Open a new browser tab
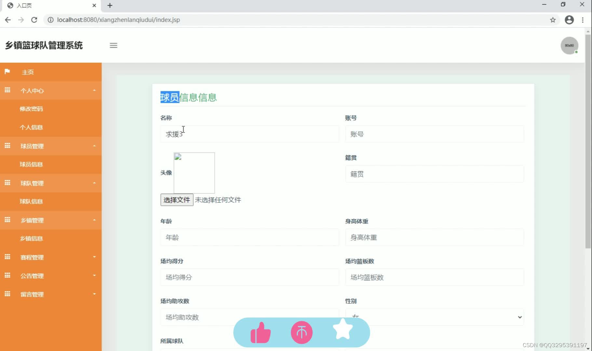Screen dimensions: 592x351 click(110, 6)
